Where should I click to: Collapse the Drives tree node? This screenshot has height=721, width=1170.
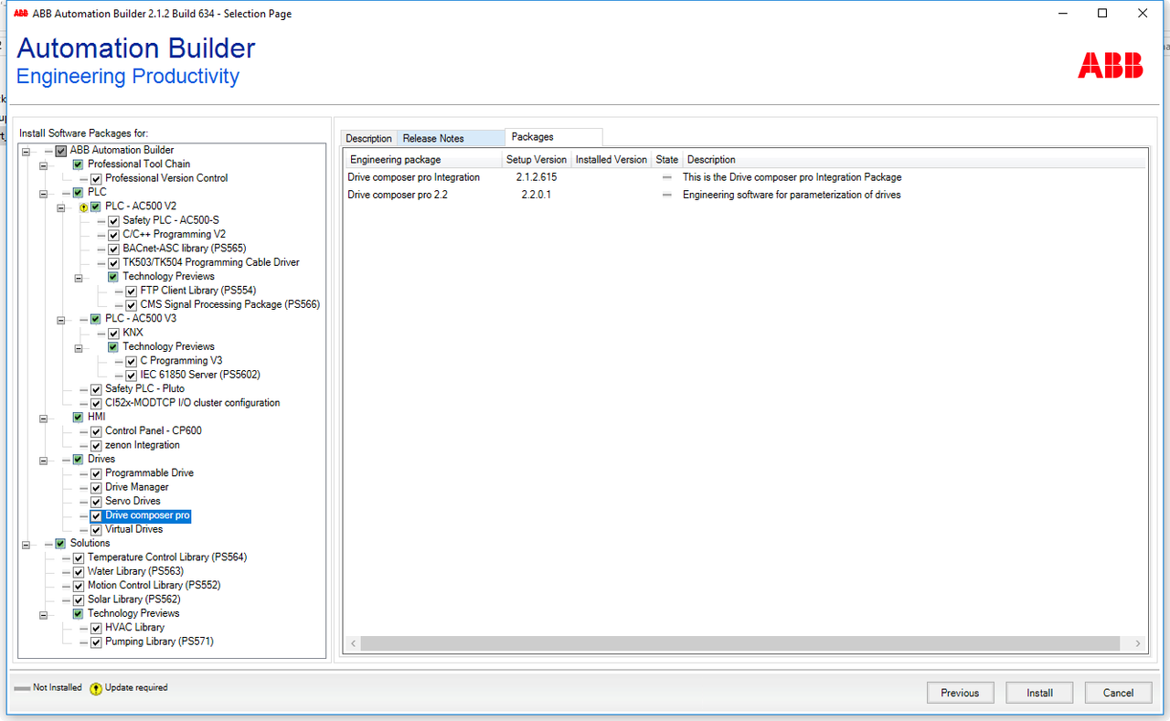point(43,460)
